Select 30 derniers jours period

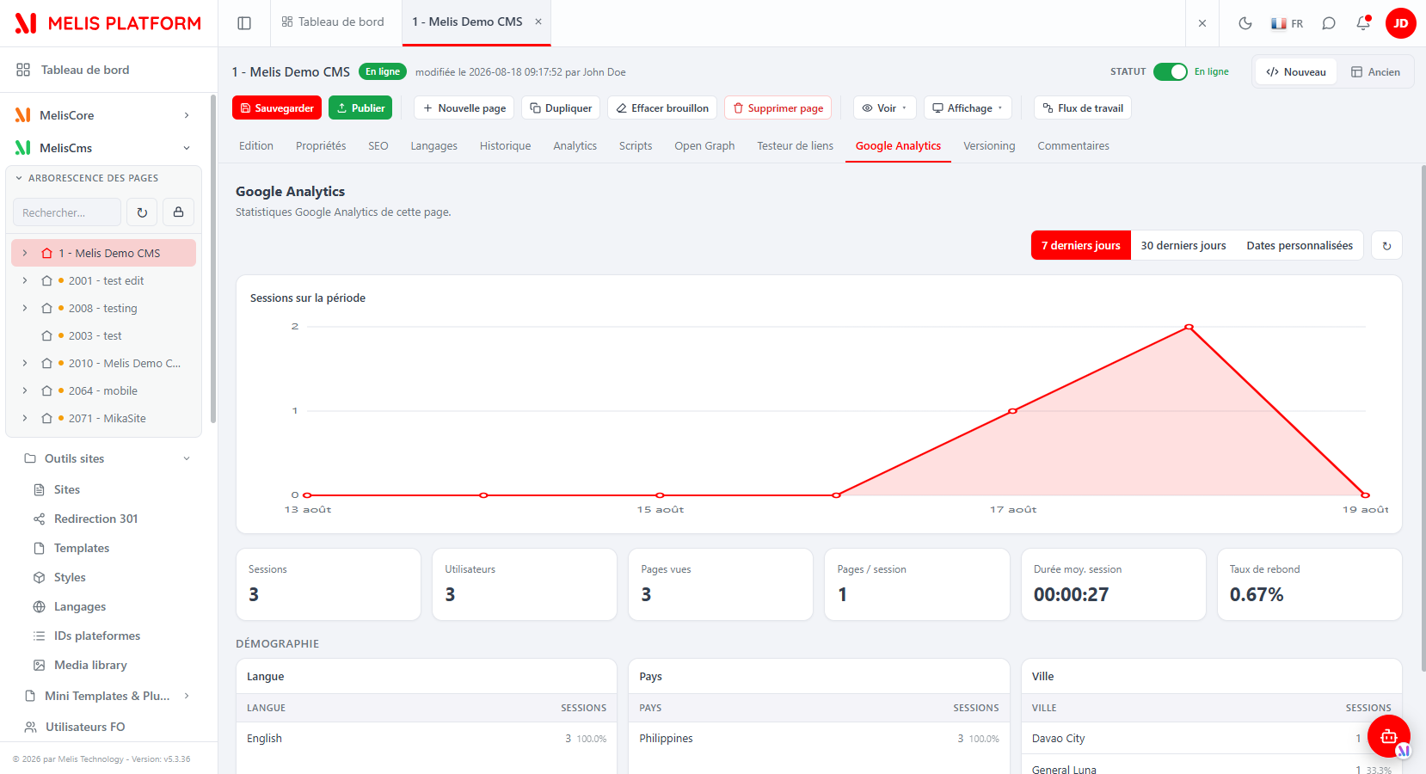coord(1183,245)
